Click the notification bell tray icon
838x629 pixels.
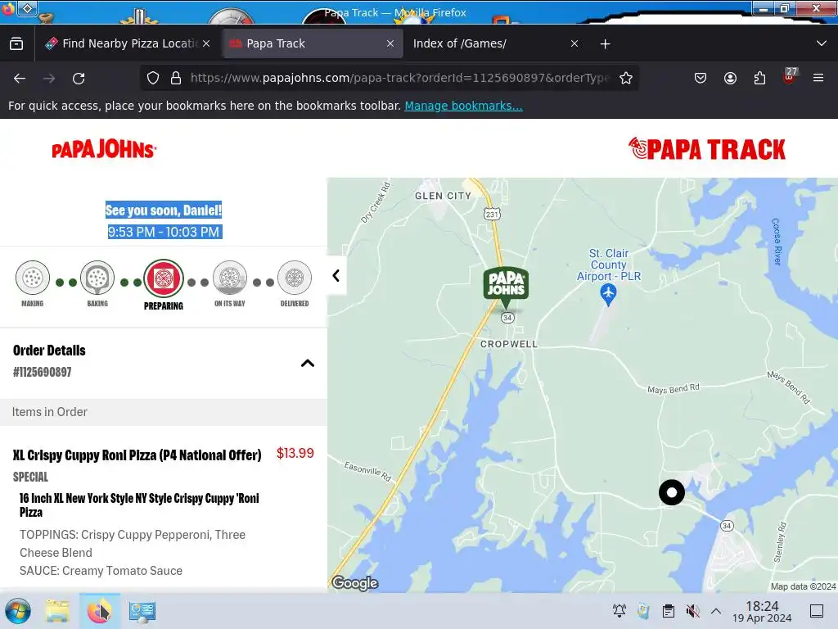pos(619,611)
